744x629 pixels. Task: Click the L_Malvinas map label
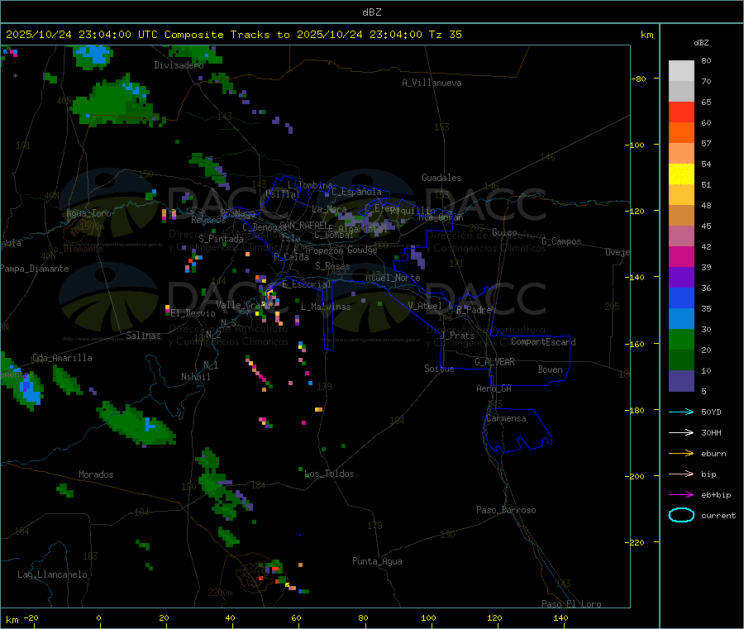pyautogui.click(x=326, y=307)
